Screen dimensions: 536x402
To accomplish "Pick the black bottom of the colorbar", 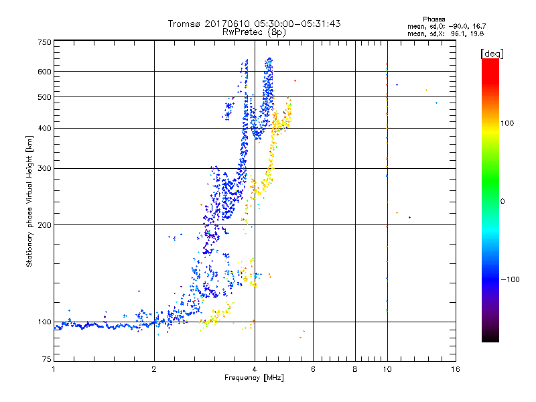I will click(x=490, y=339).
